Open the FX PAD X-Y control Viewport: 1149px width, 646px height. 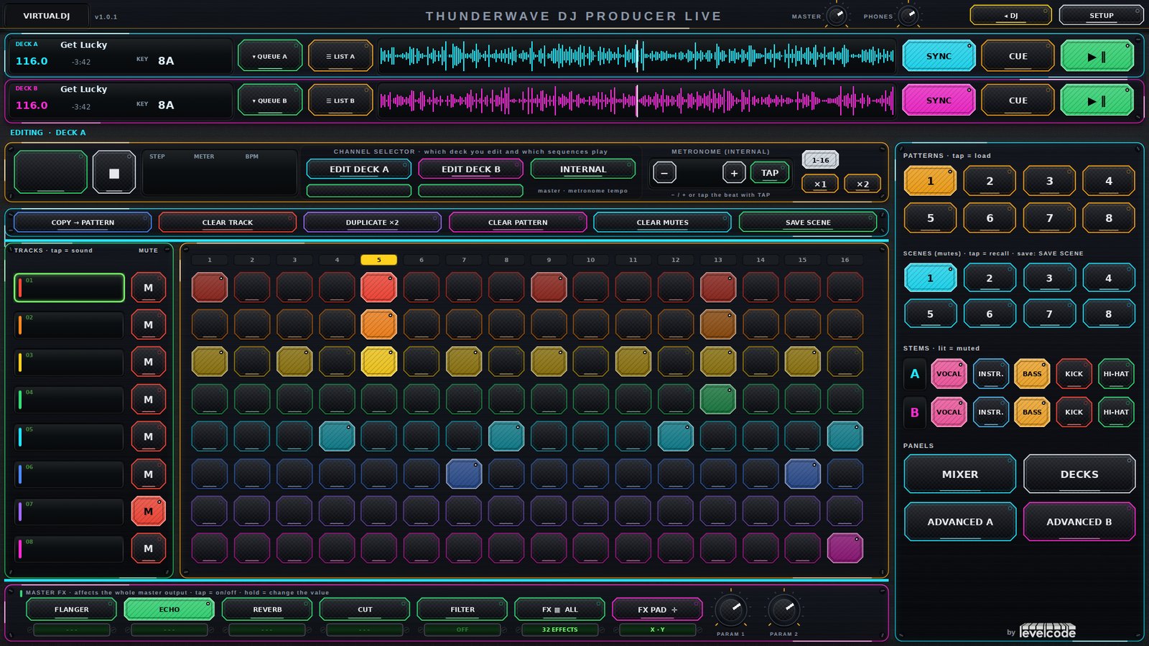(657, 609)
